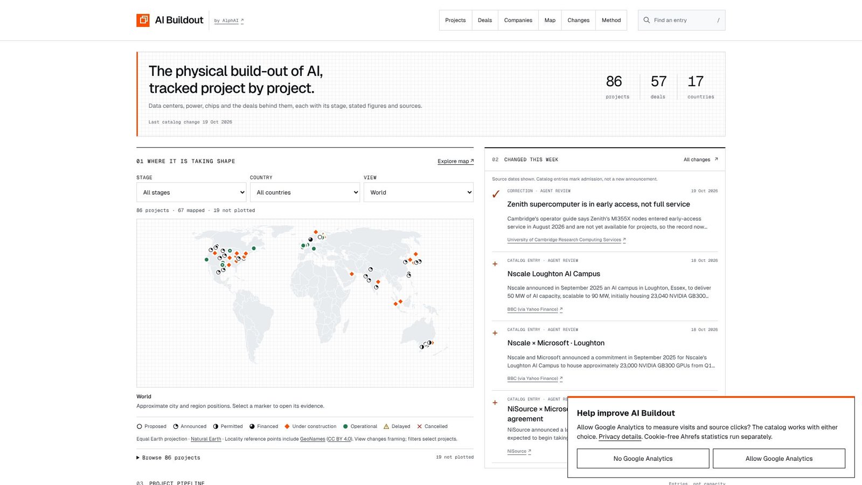Open University of Cambridge Research Computing Services source
This screenshot has width=862, height=485.
567,240
